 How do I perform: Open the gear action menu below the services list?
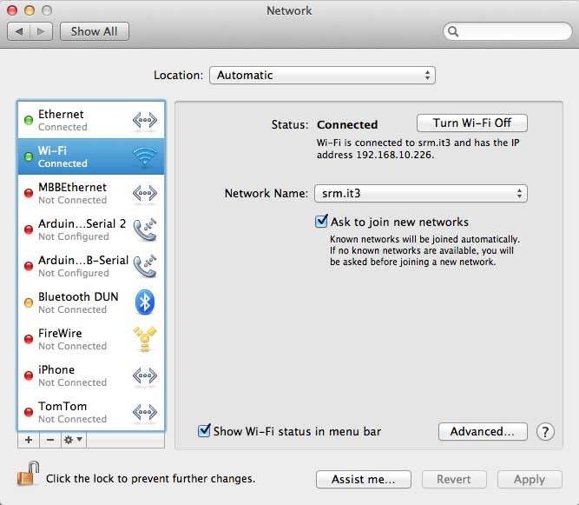[x=74, y=440]
